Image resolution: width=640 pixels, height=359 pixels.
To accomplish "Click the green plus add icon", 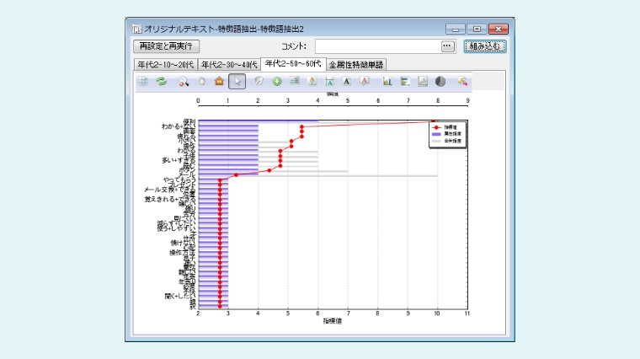I will [277, 81].
